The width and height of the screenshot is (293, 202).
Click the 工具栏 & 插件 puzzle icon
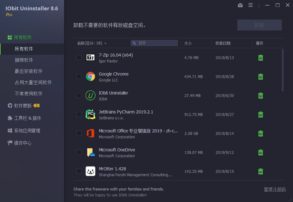[10, 118]
